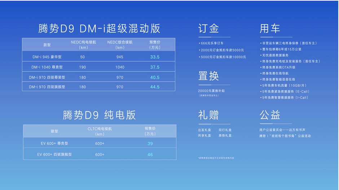
Task: Click the "置换" section heading
Action: coord(208,76)
